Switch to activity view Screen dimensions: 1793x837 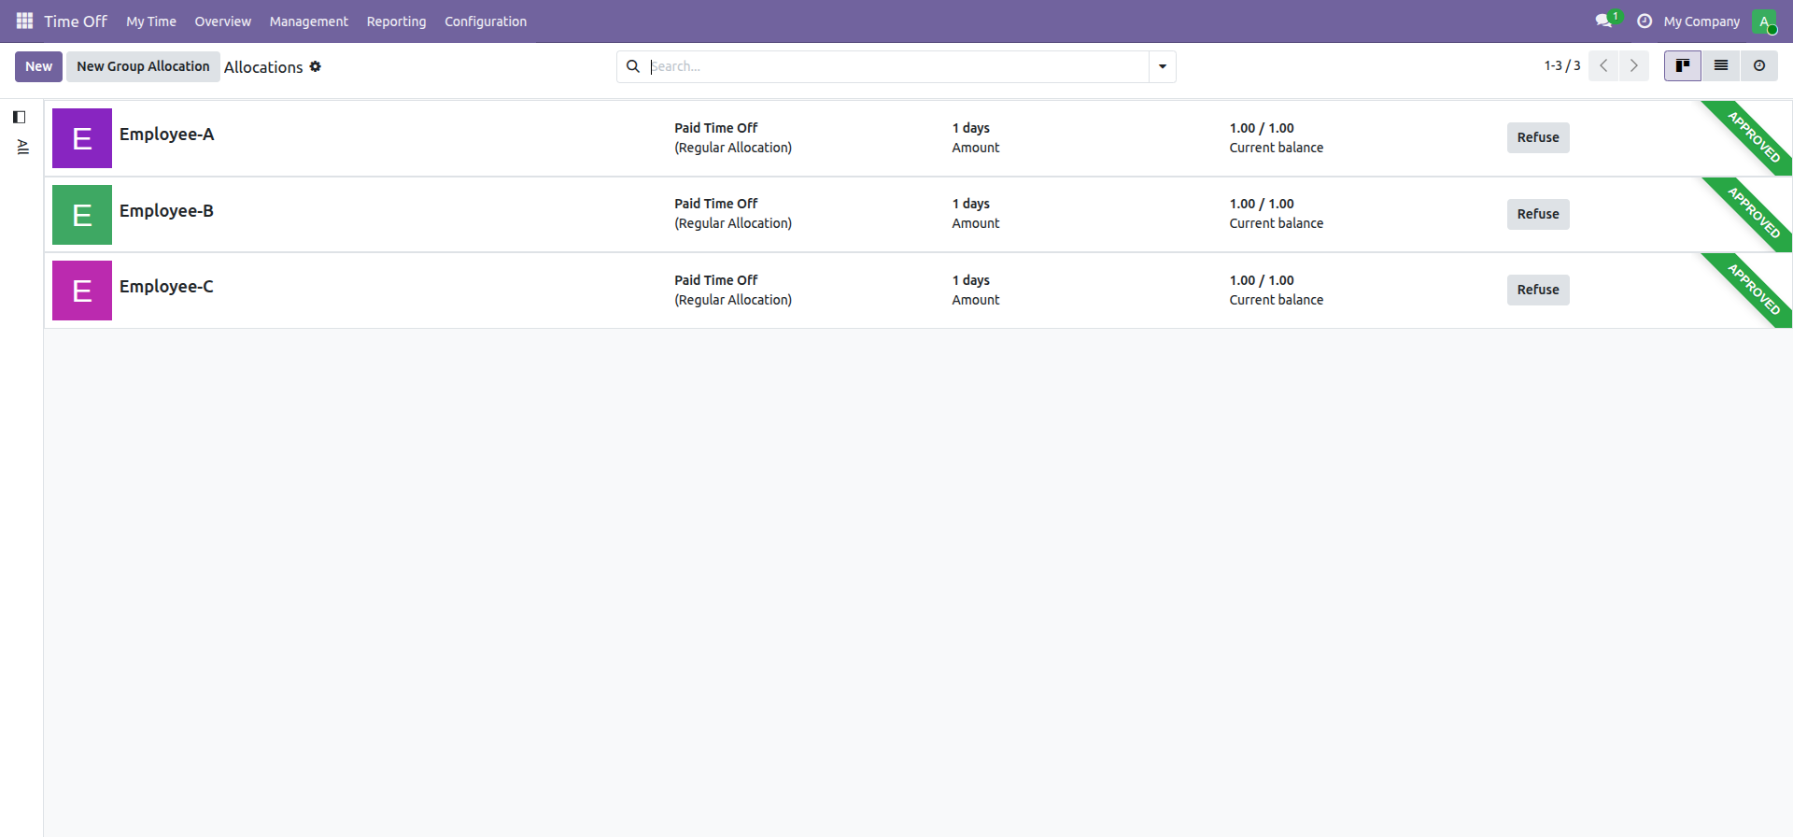pos(1759,65)
